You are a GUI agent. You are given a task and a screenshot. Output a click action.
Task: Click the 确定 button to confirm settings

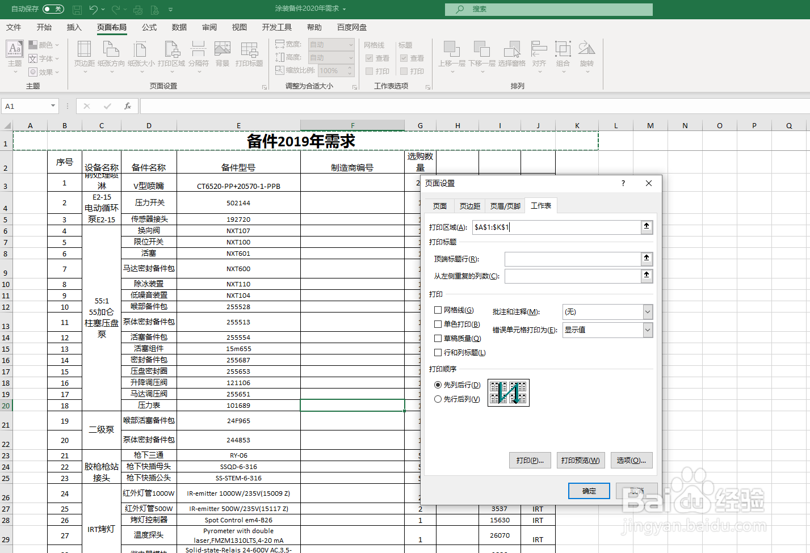click(x=589, y=491)
